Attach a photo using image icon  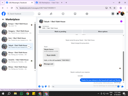pos(42,87)
